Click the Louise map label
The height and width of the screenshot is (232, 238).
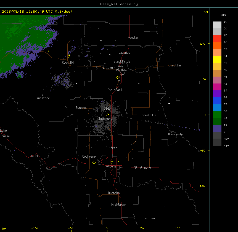(x=5, y=136)
